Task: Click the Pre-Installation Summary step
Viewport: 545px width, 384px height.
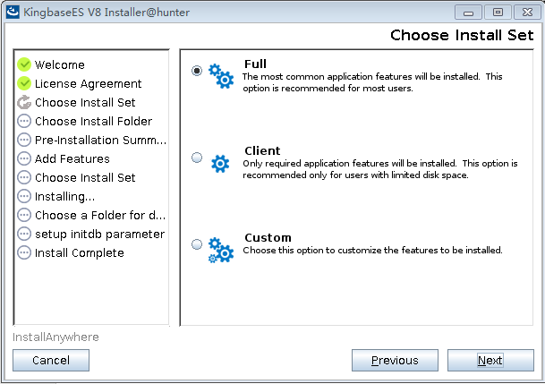Action: click(x=100, y=140)
